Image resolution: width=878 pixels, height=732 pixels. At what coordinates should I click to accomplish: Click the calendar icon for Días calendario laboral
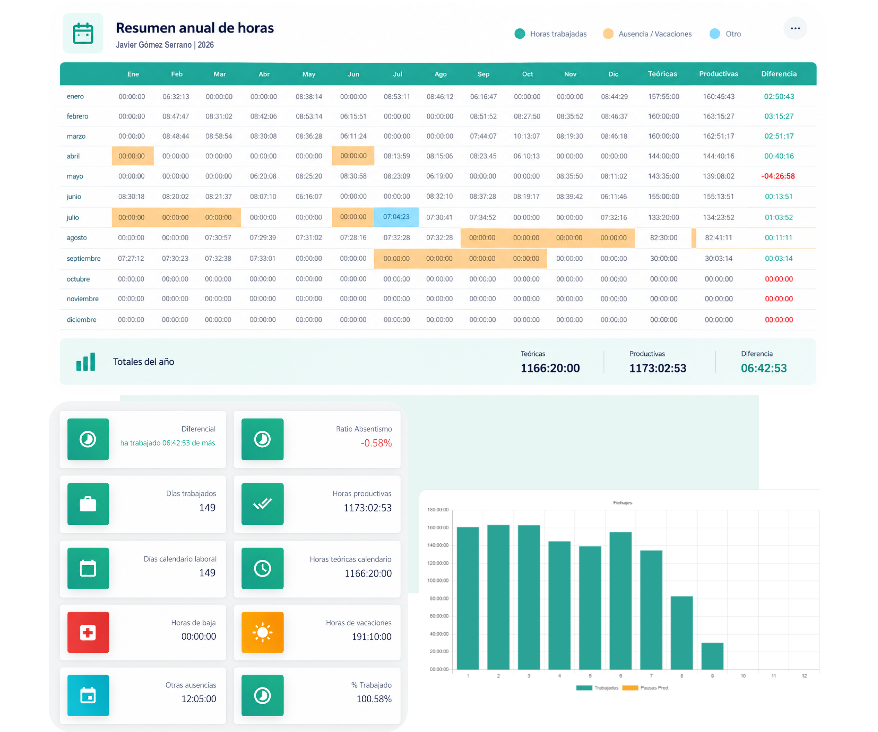coord(88,568)
